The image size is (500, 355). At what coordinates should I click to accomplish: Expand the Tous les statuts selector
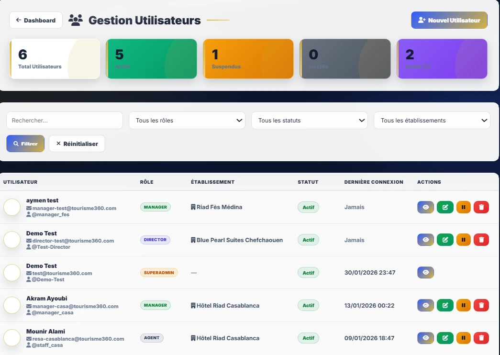[309, 120]
